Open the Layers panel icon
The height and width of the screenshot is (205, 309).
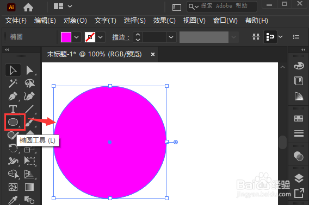[x=299, y=178]
